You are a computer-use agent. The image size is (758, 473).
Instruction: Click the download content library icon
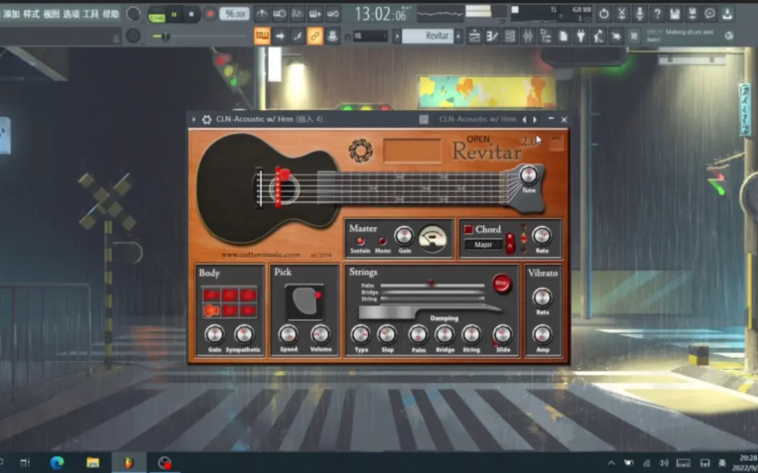[727, 14]
